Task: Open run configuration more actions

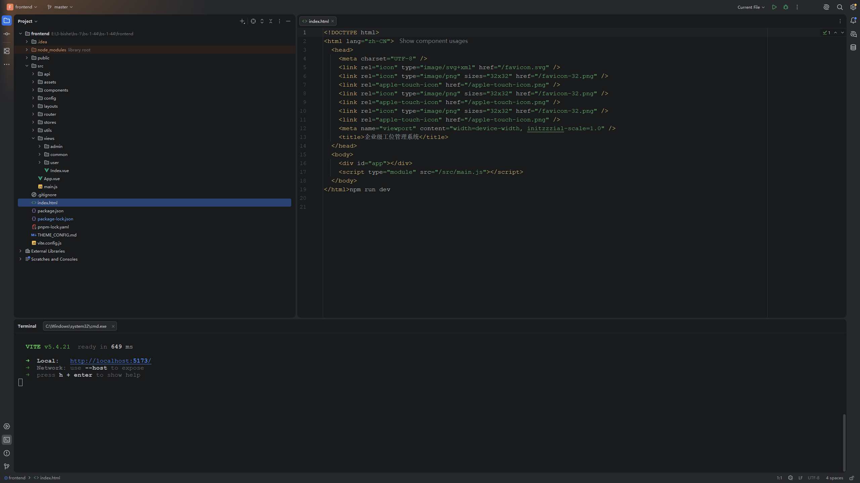Action: click(x=797, y=7)
